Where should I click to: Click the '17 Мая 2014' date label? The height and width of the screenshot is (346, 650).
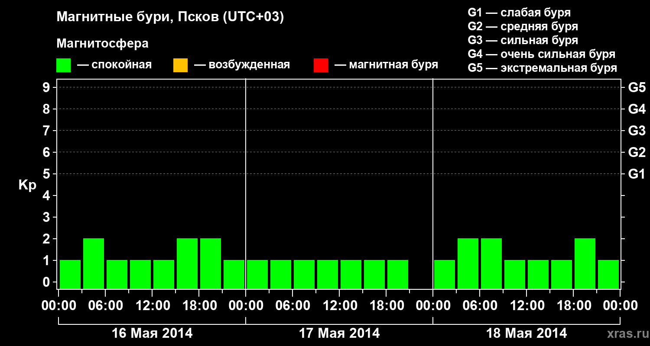click(339, 333)
